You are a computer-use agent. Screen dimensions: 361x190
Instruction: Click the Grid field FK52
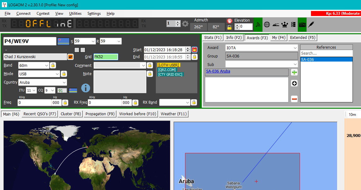[x=106, y=57]
